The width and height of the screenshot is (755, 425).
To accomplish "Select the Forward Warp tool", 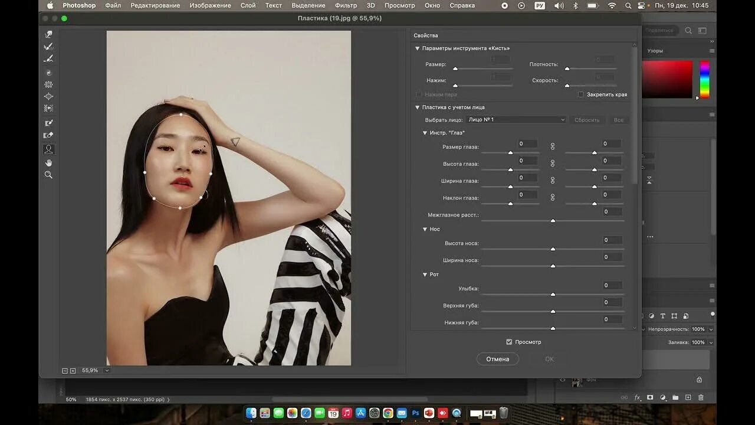I will tap(48, 35).
